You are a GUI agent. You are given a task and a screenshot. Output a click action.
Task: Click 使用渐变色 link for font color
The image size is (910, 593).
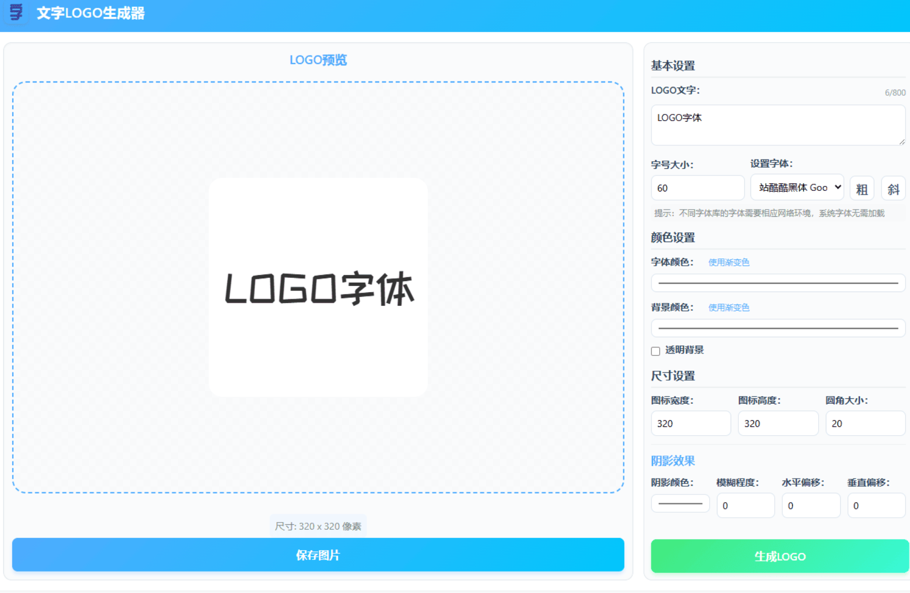click(x=728, y=262)
